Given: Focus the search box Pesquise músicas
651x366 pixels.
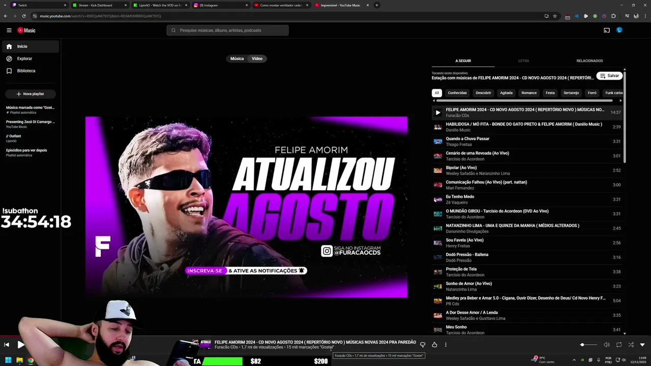Looking at the screenshot, I should [x=227, y=30].
